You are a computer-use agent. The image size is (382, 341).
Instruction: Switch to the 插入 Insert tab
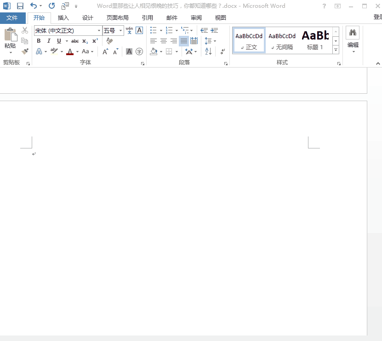click(63, 18)
